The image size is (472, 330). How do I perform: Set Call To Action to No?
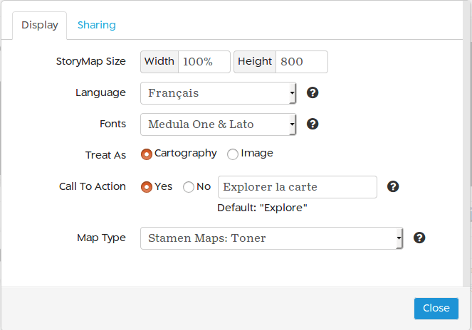tap(189, 187)
